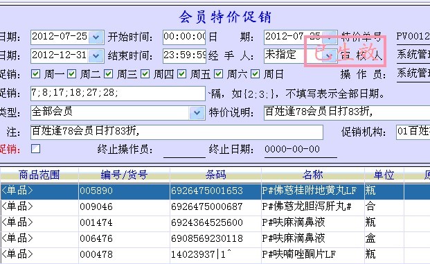The image size is (430, 264).
Task: Click barcode 6924364525600
Action: click(207, 222)
